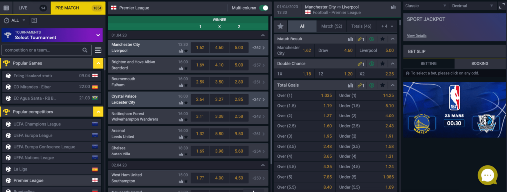Collapse the Popular Games section
The height and width of the screenshot is (192, 507).
99,63
